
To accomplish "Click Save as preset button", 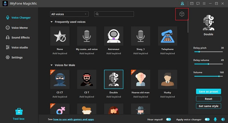I will pos(209,91).
